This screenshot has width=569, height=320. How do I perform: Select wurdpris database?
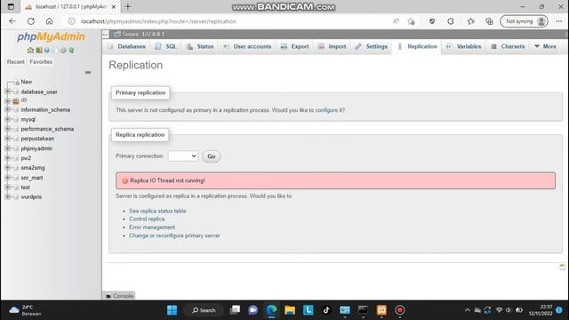pyautogui.click(x=31, y=196)
